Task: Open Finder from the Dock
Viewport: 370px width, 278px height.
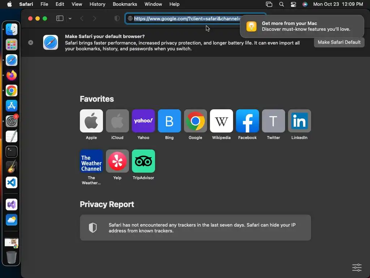Action: pos(11,29)
